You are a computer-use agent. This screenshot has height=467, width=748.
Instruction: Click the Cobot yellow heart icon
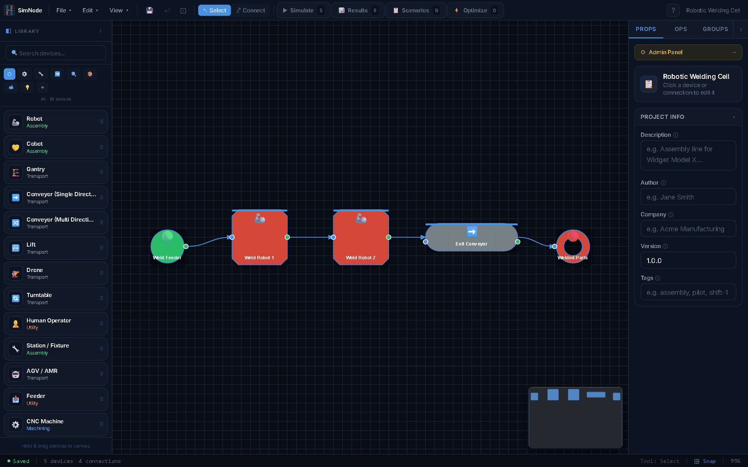(x=16, y=147)
